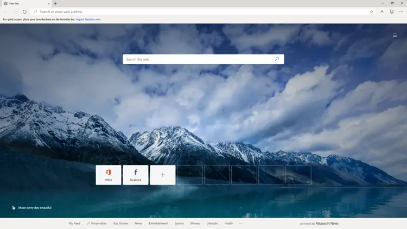Click the magnifier in the web search box
This screenshot has height=229, width=407.
coord(277,59)
